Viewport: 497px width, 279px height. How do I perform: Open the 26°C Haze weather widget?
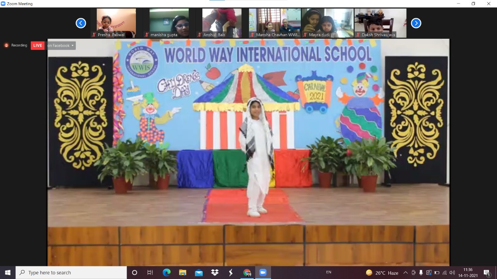[x=382, y=273]
